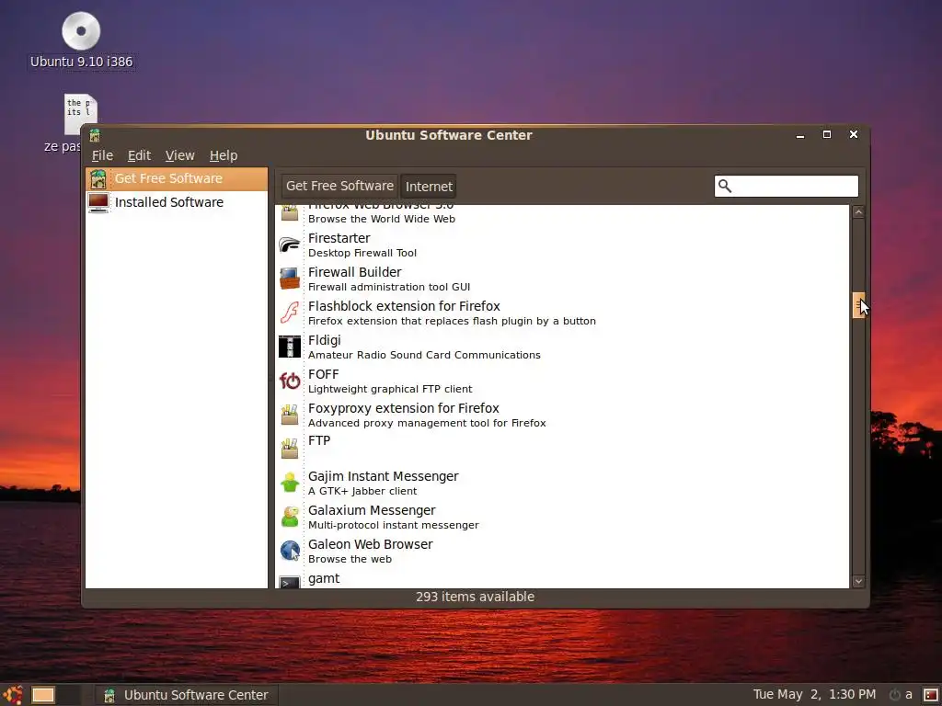Click the Ubuntu Software Center title text
The image size is (942, 706).
449,135
